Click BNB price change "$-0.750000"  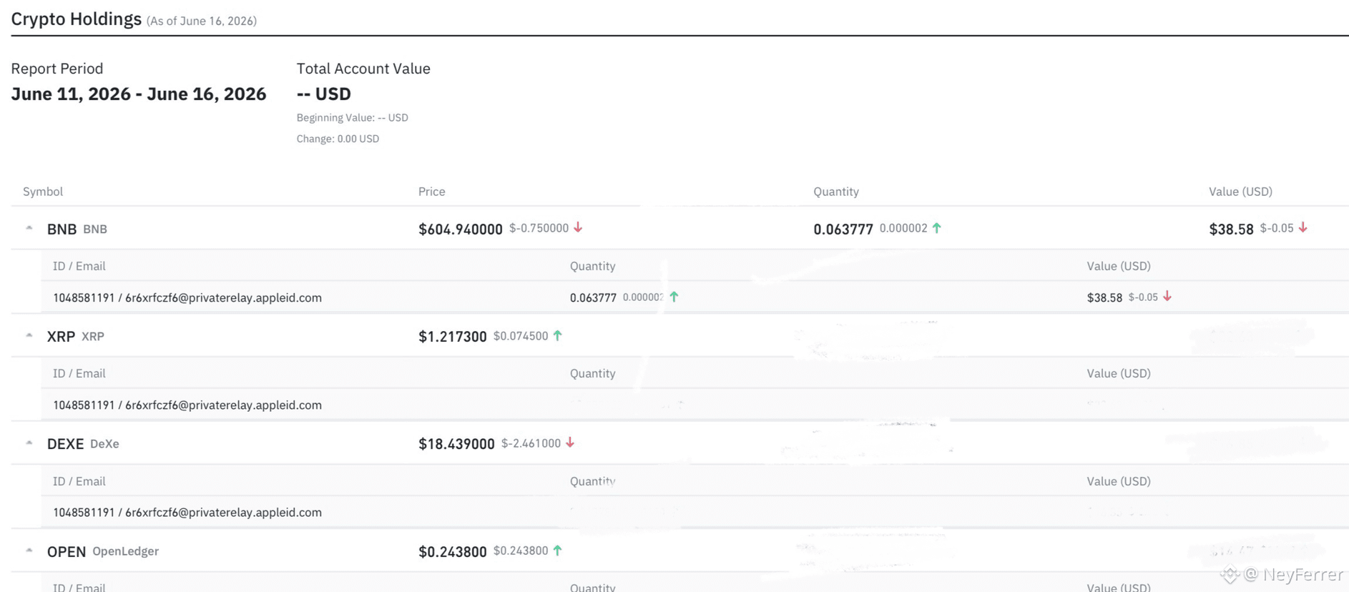539,228
